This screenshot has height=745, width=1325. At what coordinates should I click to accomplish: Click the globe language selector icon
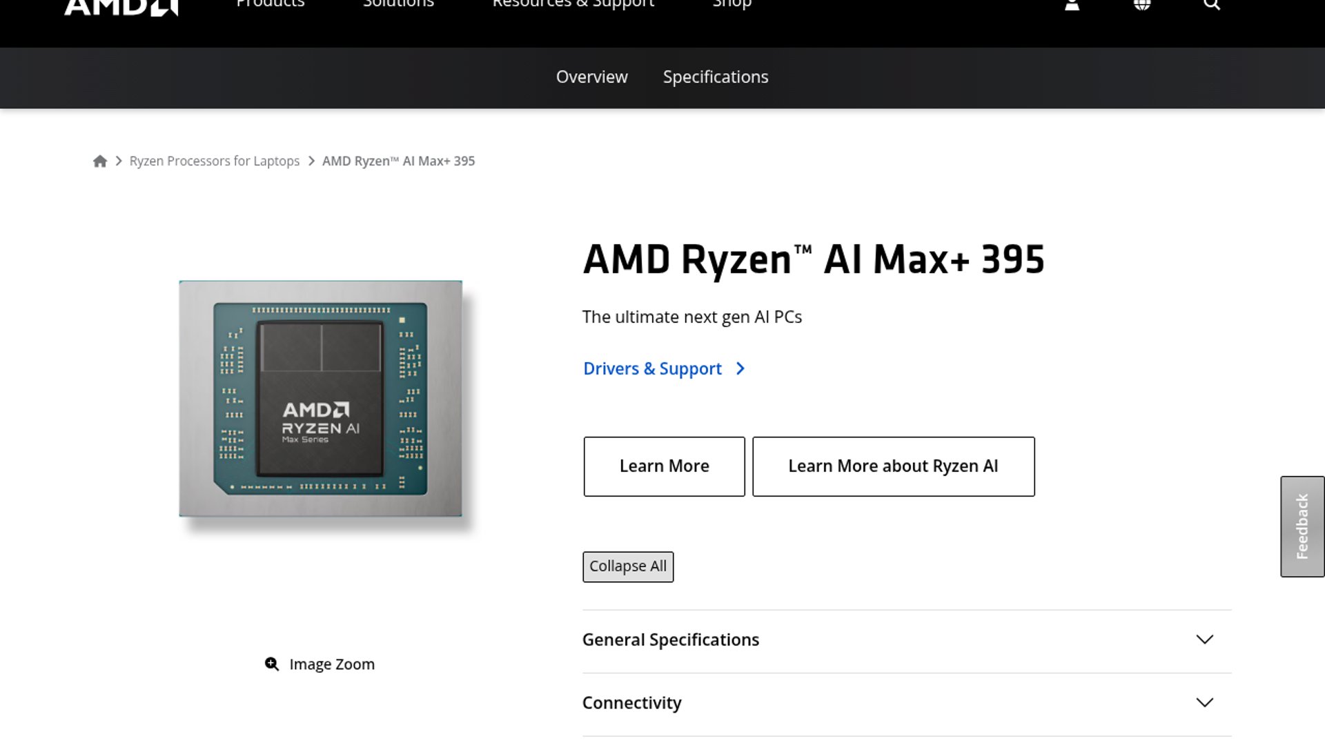click(x=1142, y=6)
